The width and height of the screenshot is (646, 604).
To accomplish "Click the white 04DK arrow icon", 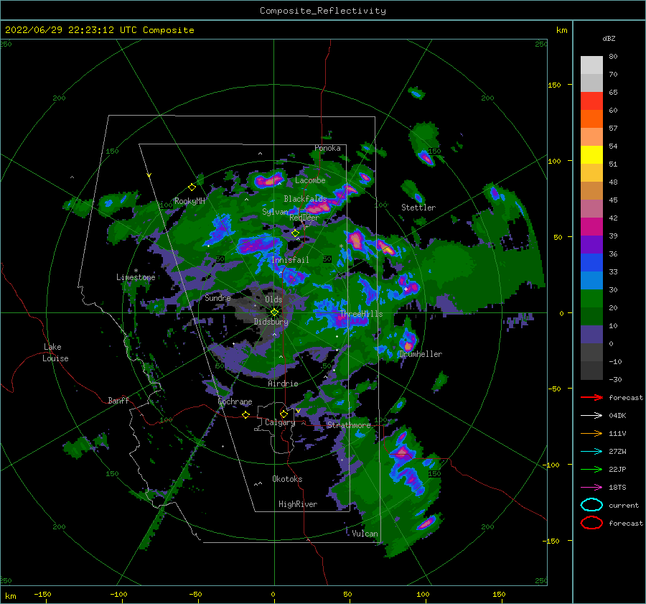I will coord(591,416).
